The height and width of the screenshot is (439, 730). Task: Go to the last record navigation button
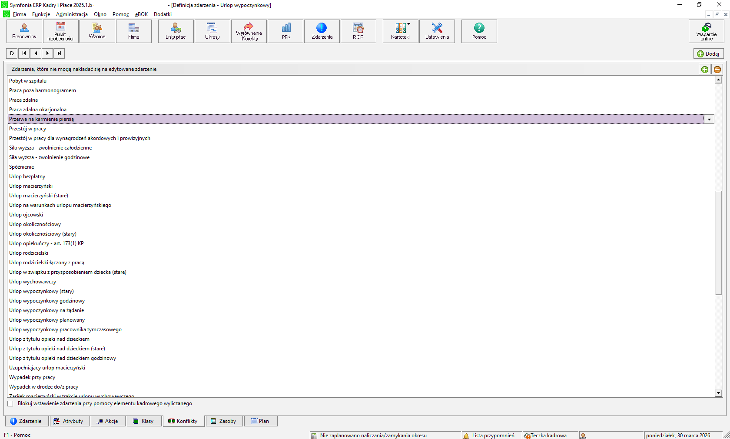(x=59, y=53)
